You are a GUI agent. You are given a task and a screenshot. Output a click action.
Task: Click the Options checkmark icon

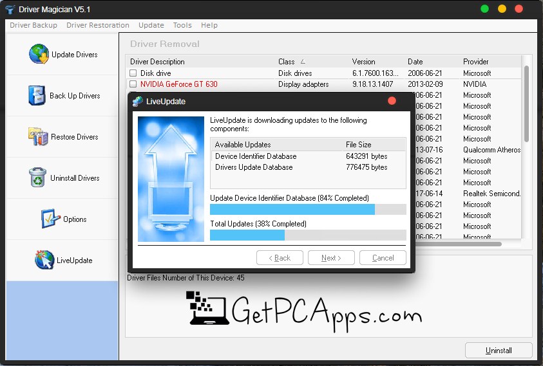pyautogui.click(x=50, y=218)
